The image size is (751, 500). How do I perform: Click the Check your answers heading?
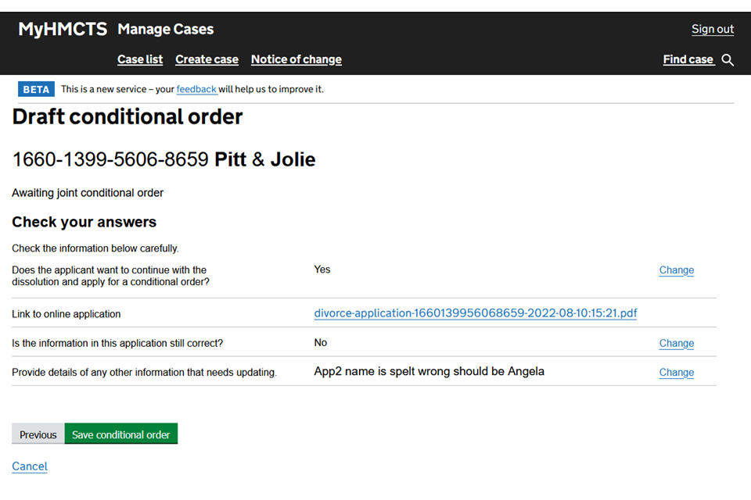pyautogui.click(x=84, y=222)
